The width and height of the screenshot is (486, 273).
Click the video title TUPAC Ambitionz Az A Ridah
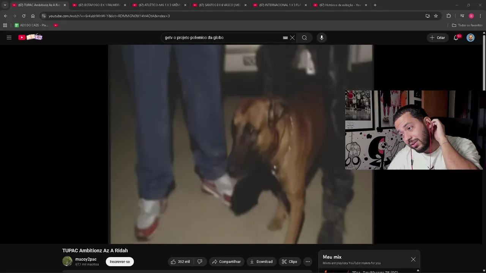[x=95, y=251]
